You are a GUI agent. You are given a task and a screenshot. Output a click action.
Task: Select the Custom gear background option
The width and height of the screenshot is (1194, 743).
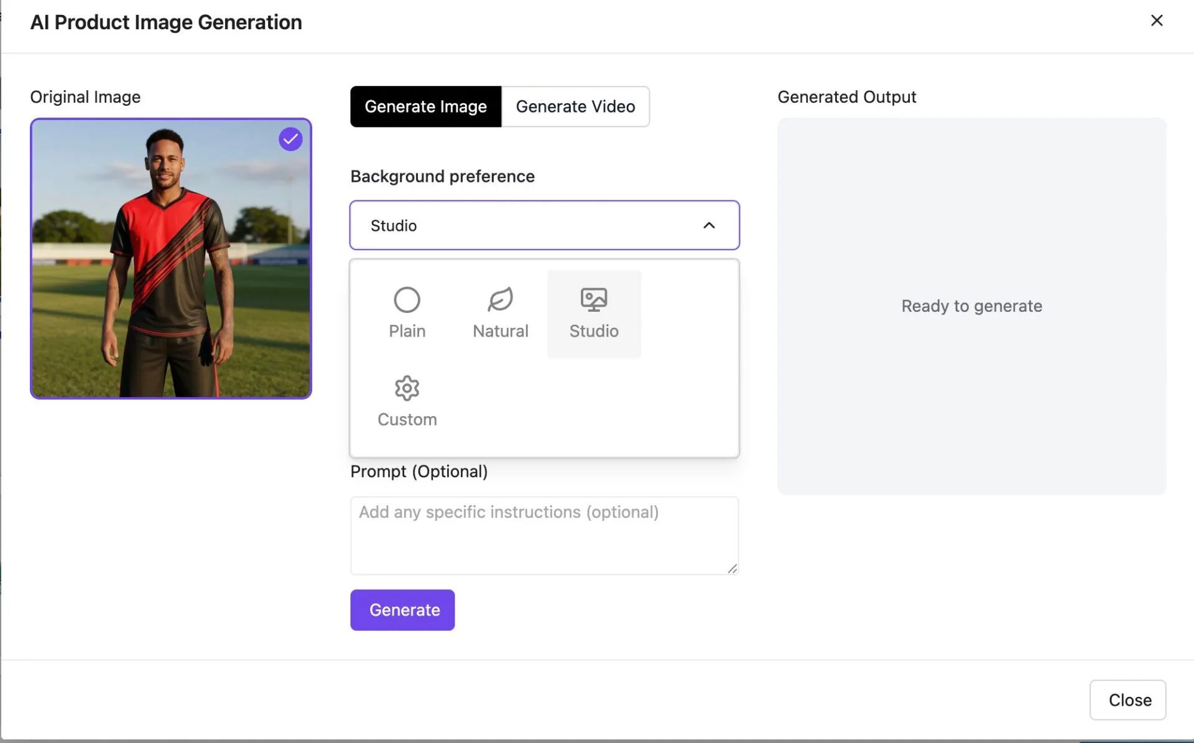click(407, 402)
